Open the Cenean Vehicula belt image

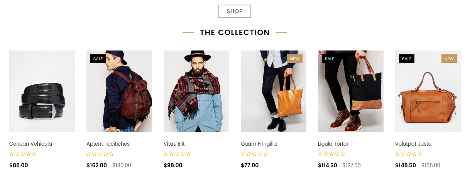click(x=42, y=91)
